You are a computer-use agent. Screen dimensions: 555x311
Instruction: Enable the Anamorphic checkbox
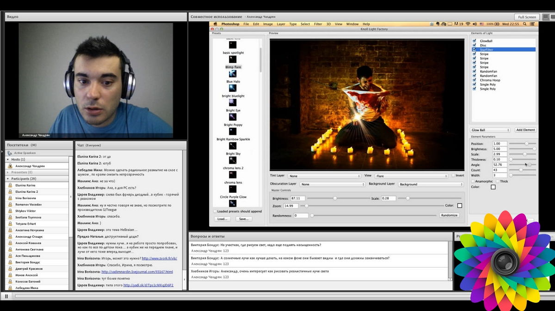pyautogui.click(x=473, y=181)
